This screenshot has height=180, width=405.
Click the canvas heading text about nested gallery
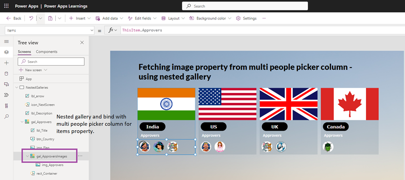246,71
